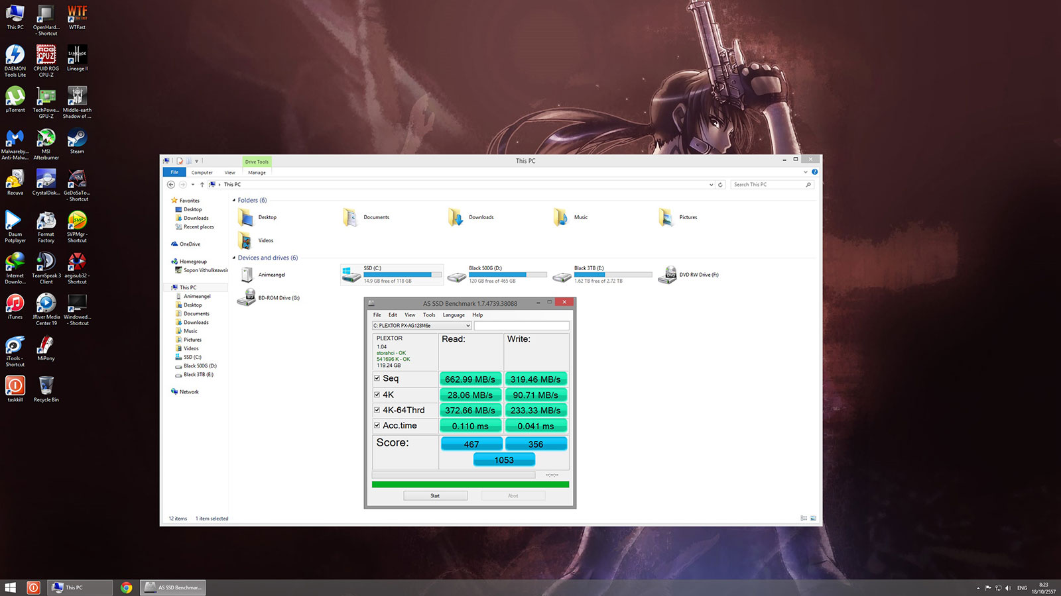
Task: Open the PLEXTOR drive selection dropdown
Action: (x=422, y=326)
